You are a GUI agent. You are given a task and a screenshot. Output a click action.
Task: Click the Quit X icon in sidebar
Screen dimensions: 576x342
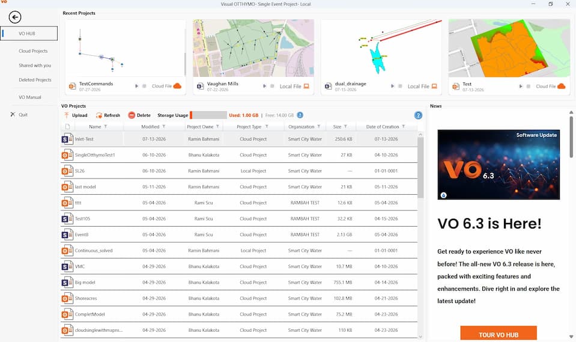click(13, 114)
